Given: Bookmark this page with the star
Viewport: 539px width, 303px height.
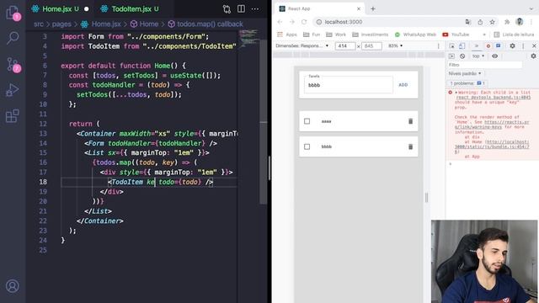Looking at the screenshot, I should (x=492, y=22).
